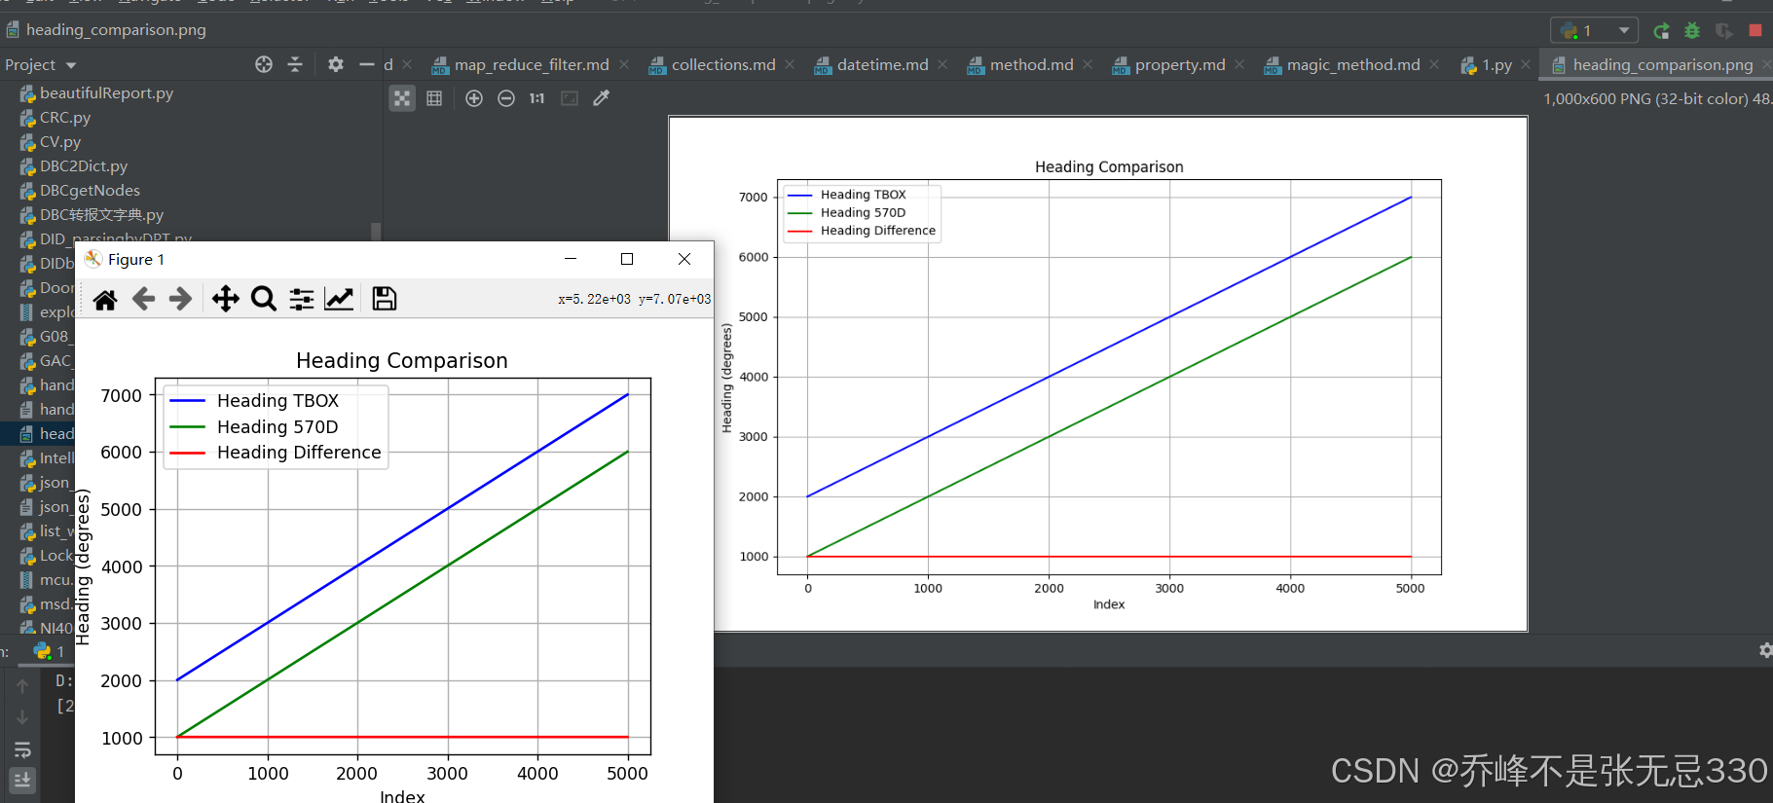
Task: Click the Run with Coverage icon
Action: point(1724,31)
